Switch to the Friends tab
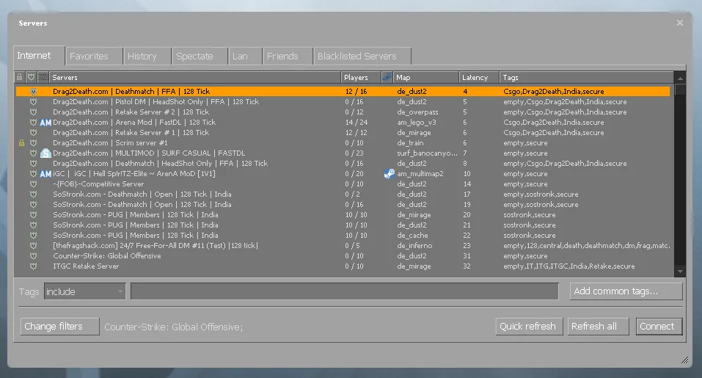This screenshot has height=378, width=702. pos(288,56)
